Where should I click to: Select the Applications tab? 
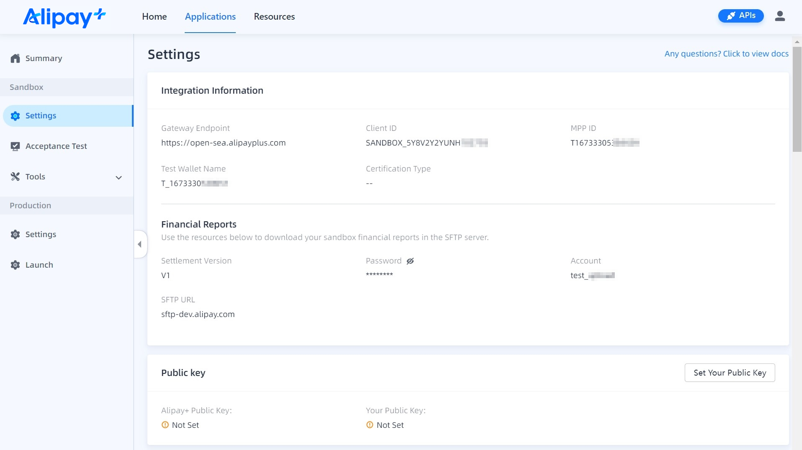(x=210, y=17)
